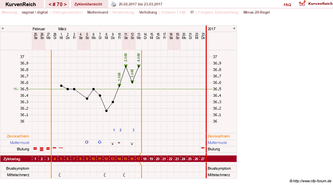Click the Zyklustag header label
The image size is (333, 185).
coord(12,159)
